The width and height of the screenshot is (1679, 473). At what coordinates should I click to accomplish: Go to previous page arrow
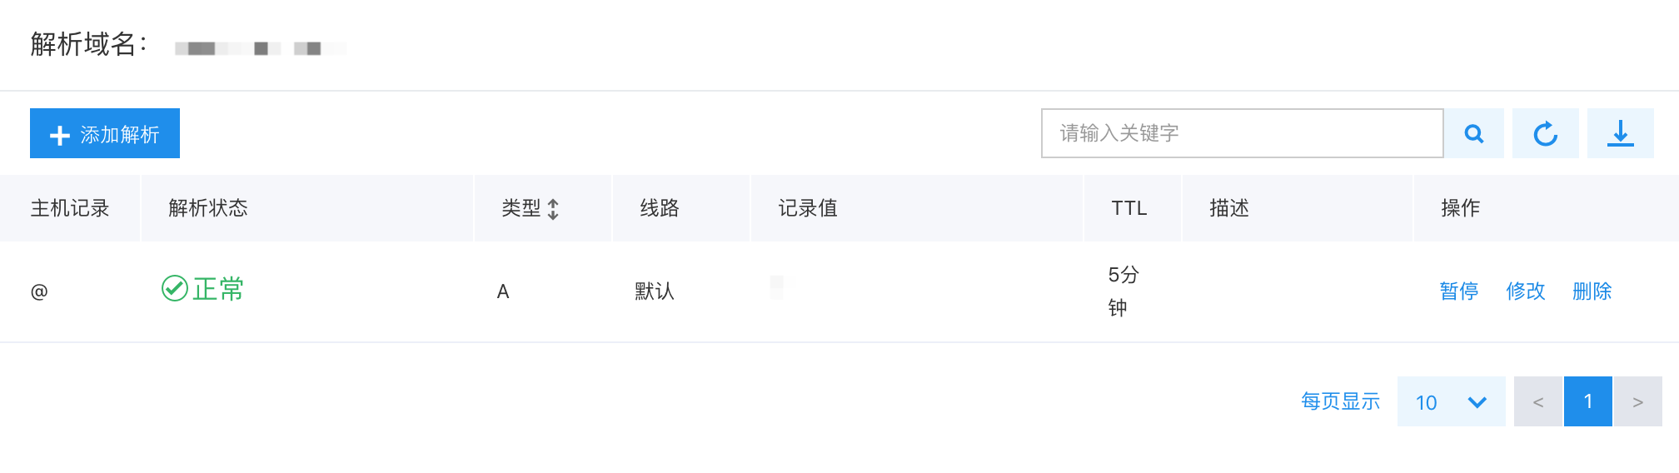(1538, 401)
